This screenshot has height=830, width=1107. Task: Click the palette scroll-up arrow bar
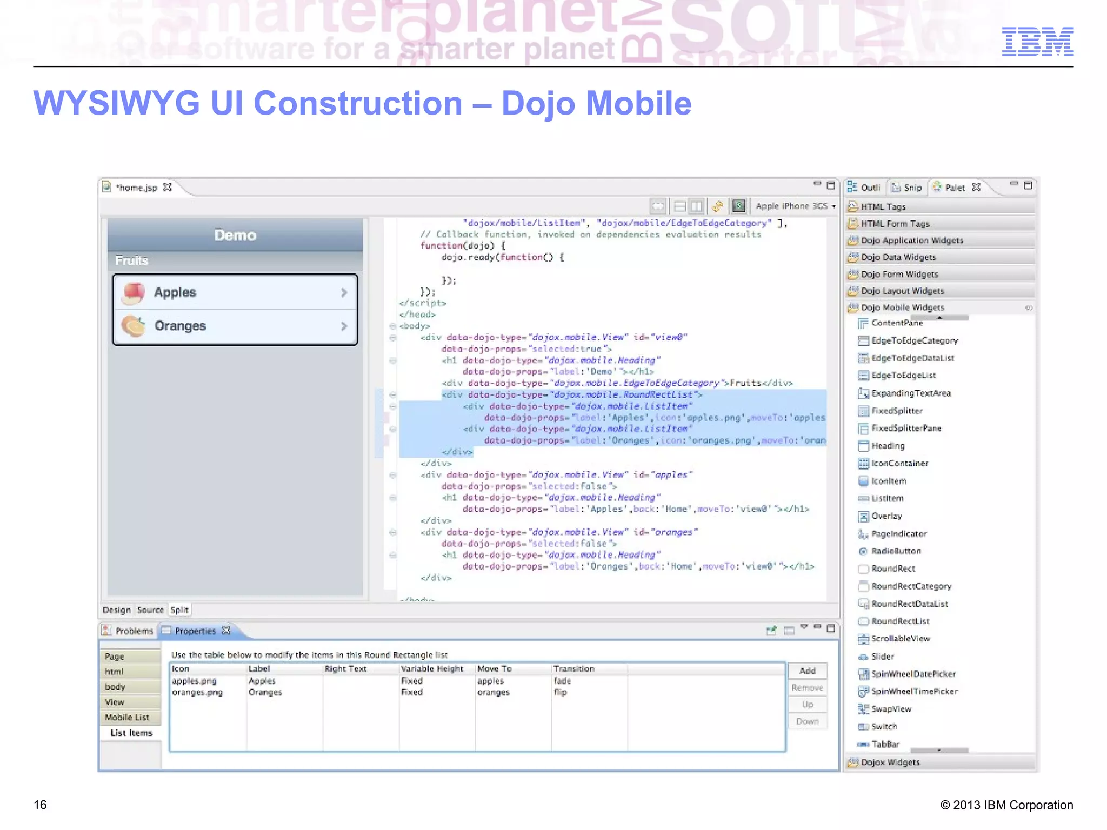(939, 318)
